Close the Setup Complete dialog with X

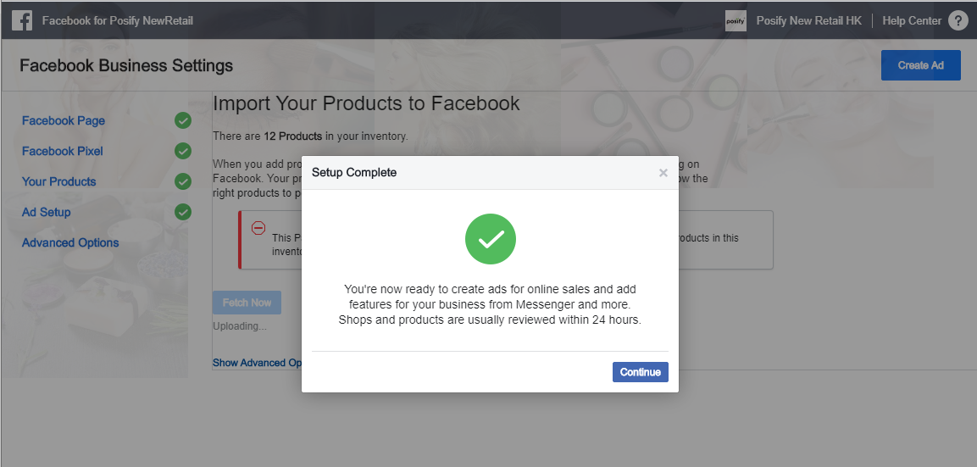click(x=663, y=173)
